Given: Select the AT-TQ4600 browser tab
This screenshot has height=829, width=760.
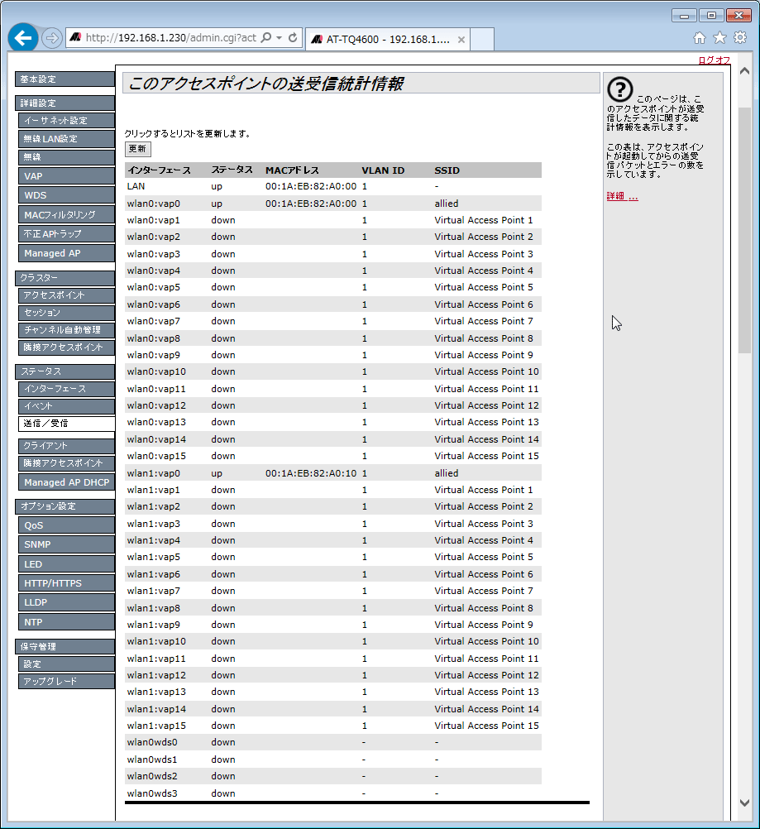Looking at the screenshot, I should pyautogui.click(x=387, y=40).
